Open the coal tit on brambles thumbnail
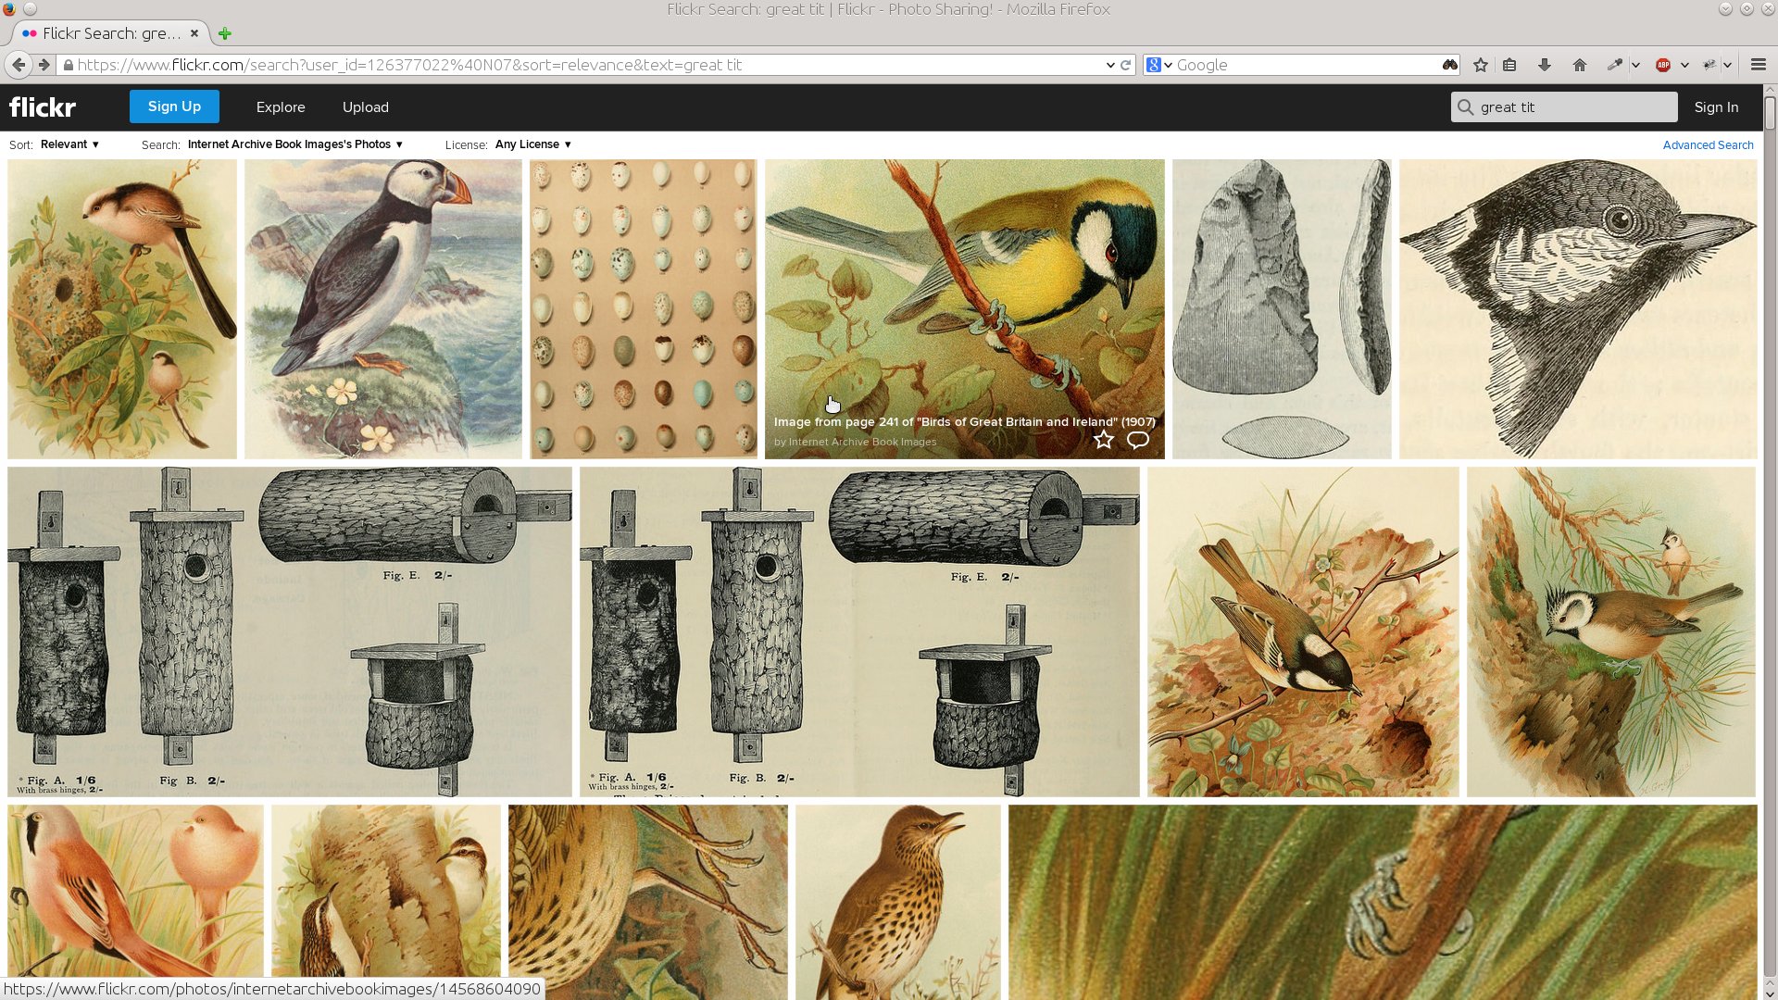The width and height of the screenshot is (1778, 1000). click(1303, 631)
